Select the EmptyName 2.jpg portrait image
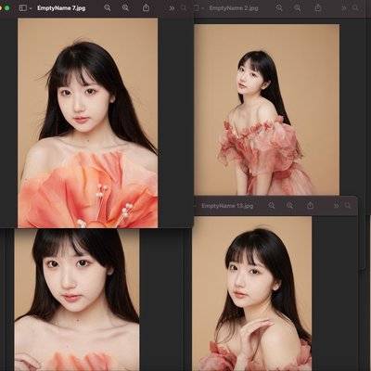The width and height of the screenshot is (371, 371). tap(266, 109)
